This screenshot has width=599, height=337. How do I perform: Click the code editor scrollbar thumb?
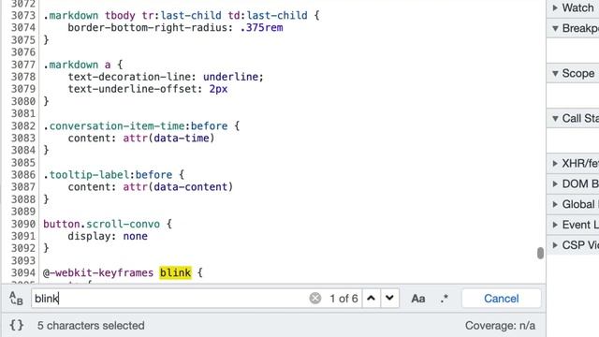pos(540,253)
